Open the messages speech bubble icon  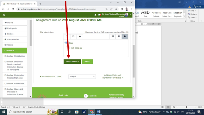tap(100, 15)
